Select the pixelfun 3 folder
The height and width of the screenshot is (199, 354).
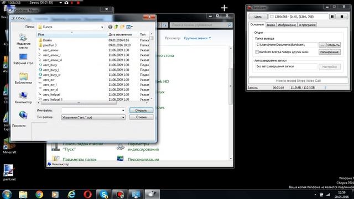pos(50,45)
